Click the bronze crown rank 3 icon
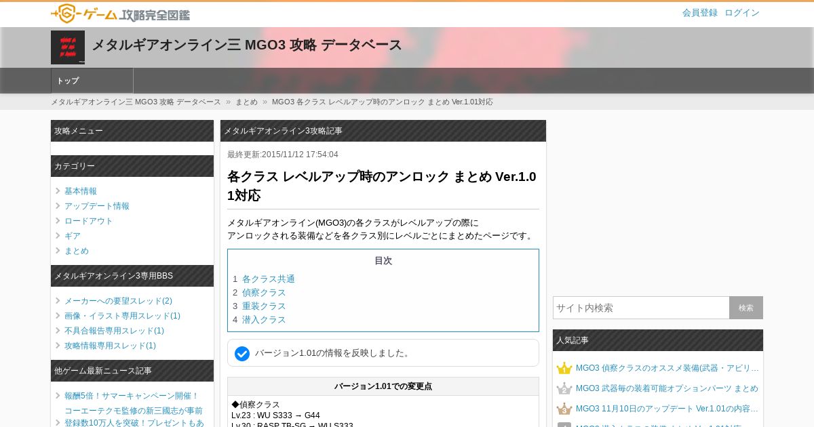 (x=564, y=409)
